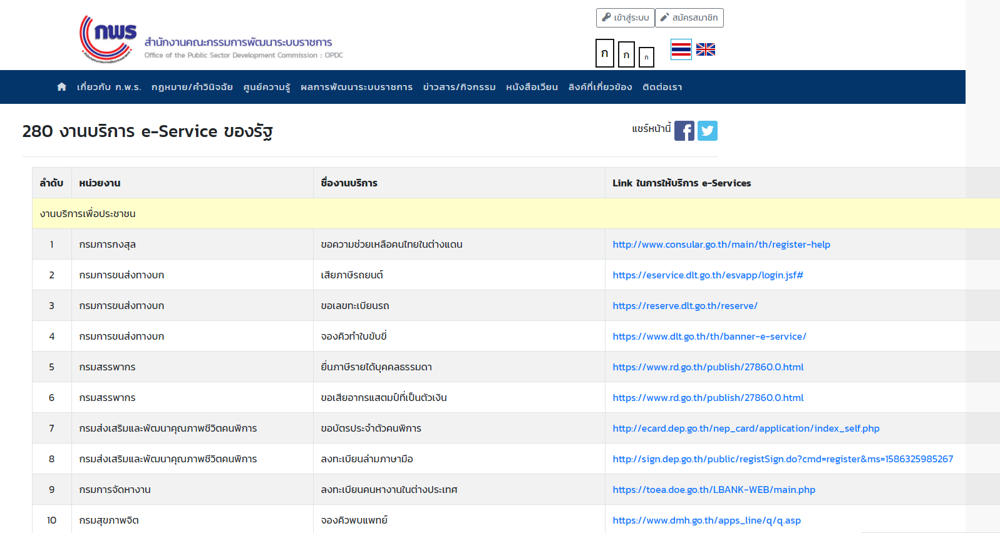The width and height of the screenshot is (1000, 533).
Task: Select the ลงทะเบียนล่ามภาษามือ cell
Action: pyautogui.click(x=459, y=459)
